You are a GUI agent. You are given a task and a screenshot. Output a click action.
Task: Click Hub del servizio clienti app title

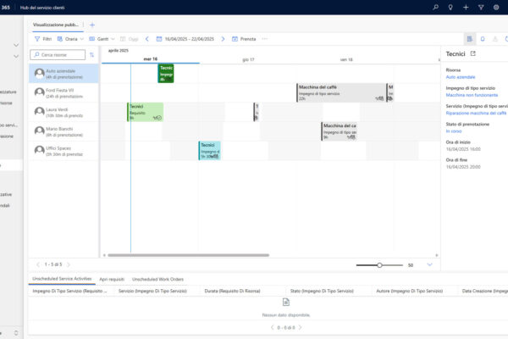click(42, 8)
